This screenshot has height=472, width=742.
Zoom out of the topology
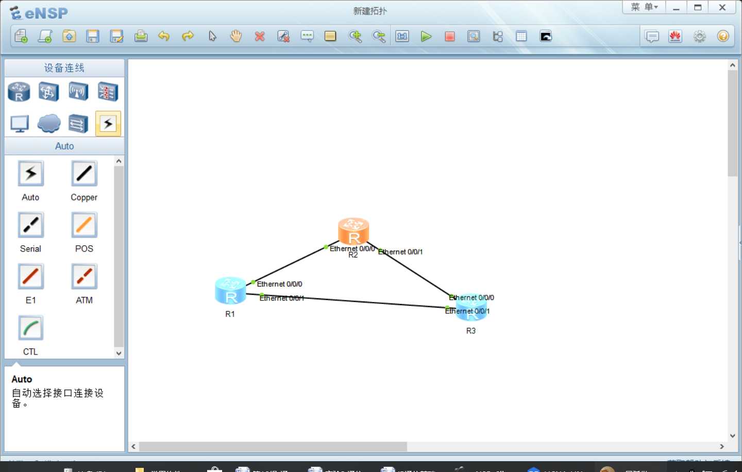(379, 36)
